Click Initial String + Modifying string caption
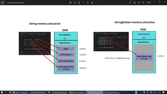167x94 pixels. point(117,58)
